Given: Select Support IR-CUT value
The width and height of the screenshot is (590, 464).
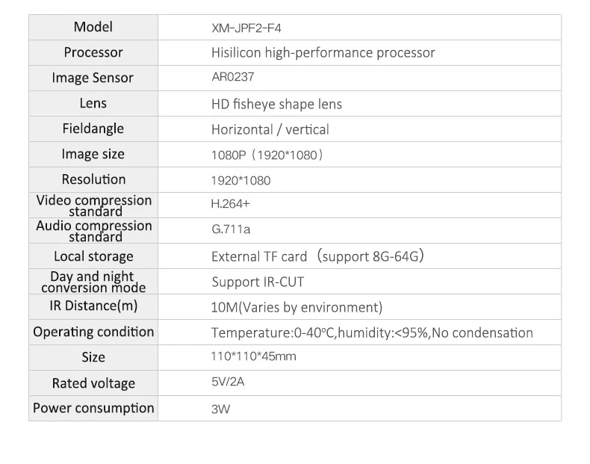Looking at the screenshot, I should tap(258, 282).
